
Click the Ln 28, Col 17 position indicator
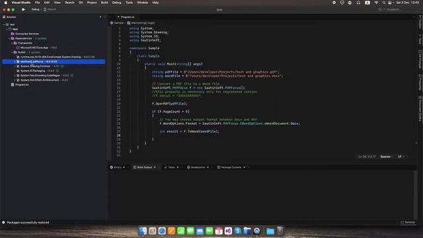click(x=367, y=157)
